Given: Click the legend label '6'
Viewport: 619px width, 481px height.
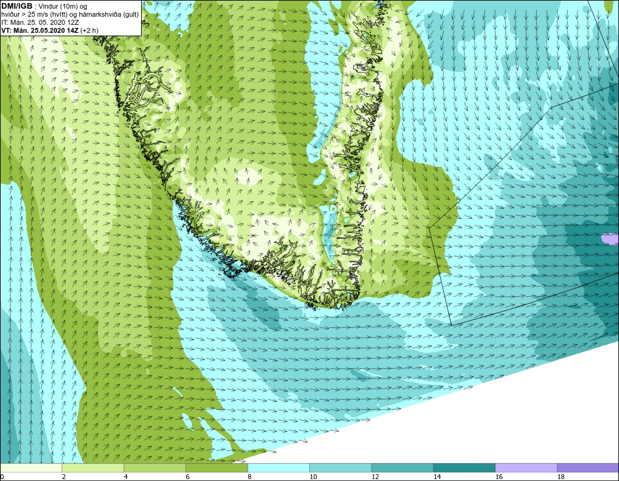Looking at the screenshot, I should 188,477.
